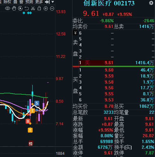Image resolution: width=155 pixels, height=157 pixels.
Task: Select buy level 5 price 9.55
Action: 109,94
